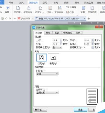
Task: Open the 纸张方向 orientation ribbon tool
Action: click(x=29, y=10)
